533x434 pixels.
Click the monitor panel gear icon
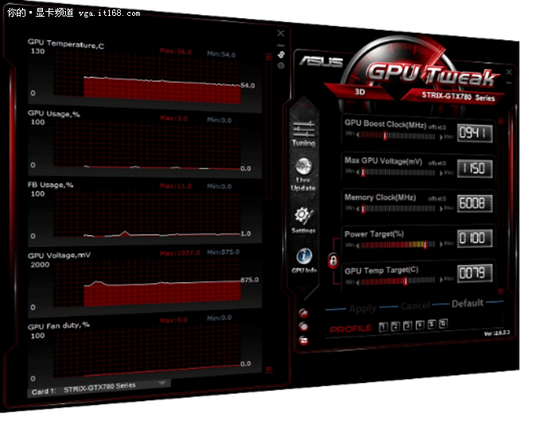281,65
